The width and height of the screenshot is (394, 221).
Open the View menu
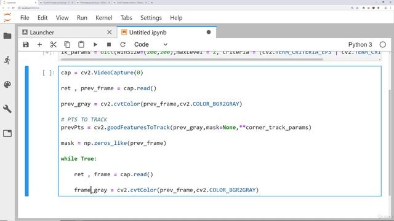click(x=62, y=18)
